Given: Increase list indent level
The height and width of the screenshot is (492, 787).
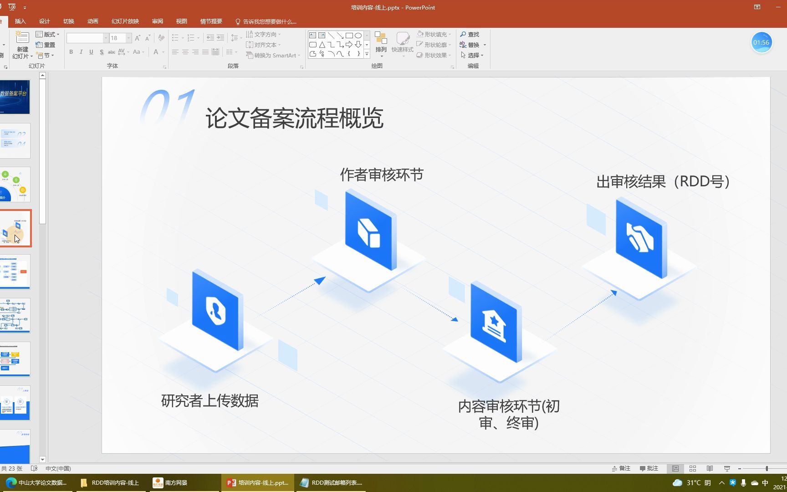Looking at the screenshot, I should tap(220, 38).
